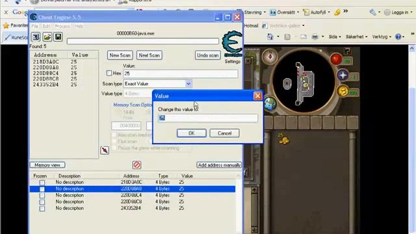The width and height of the screenshot is (416, 234).
Task: Start a New Scan
Action: pos(120,55)
